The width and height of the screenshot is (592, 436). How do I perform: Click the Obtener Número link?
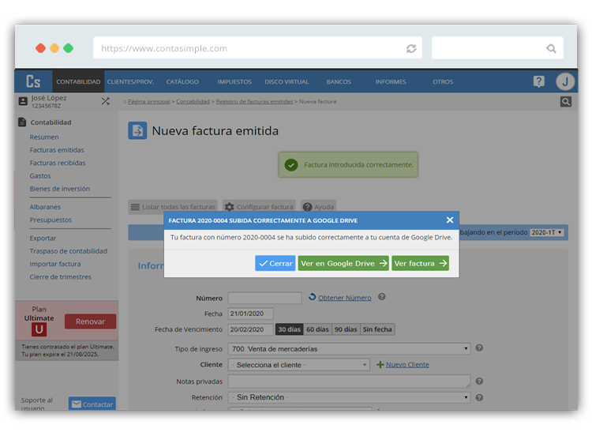(x=344, y=298)
